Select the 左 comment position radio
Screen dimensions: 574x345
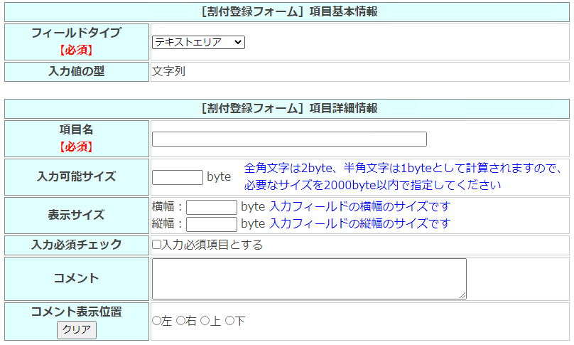coord(157,322)
